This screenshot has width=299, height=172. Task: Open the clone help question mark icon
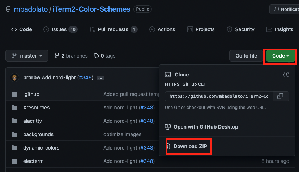pyautogui.click(x=286, y=75)
